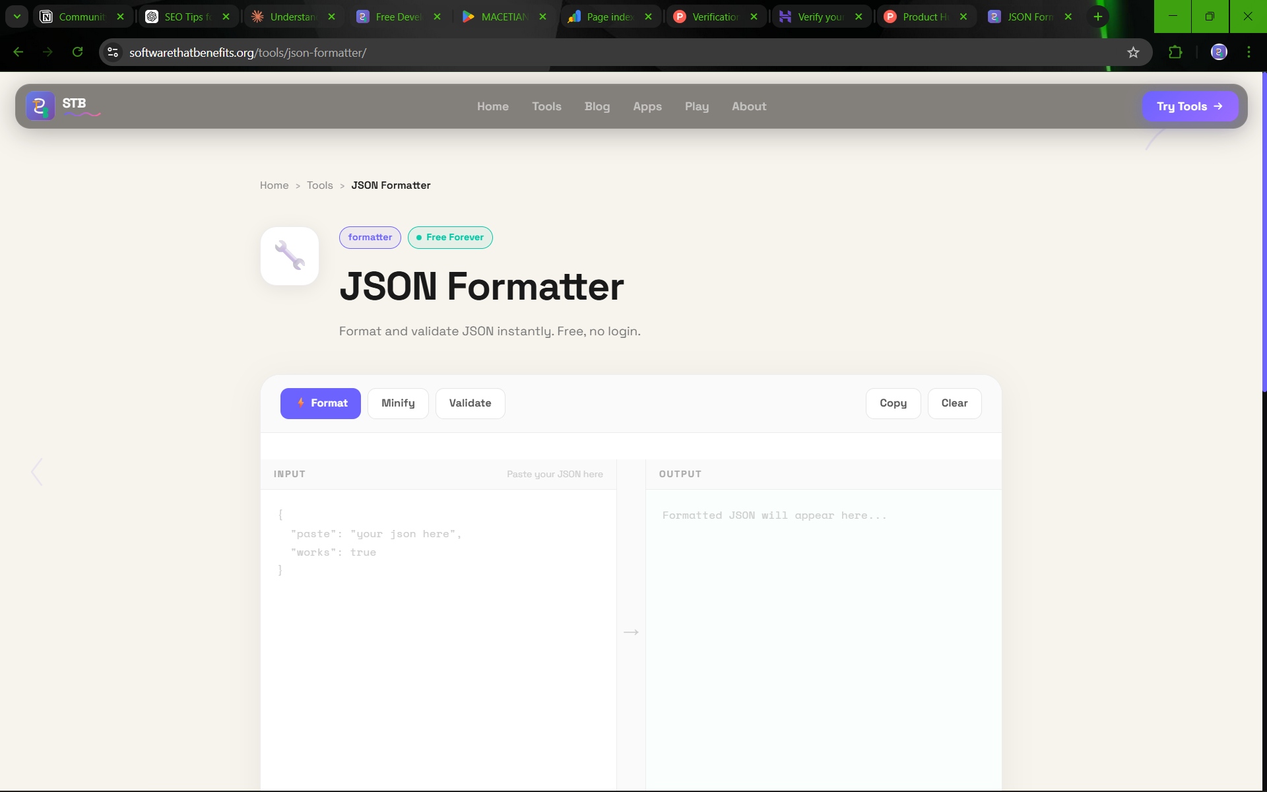Navigate to Tools via the breadcrumb
The image size is (1267, 792).
click(x=319, y=185)
